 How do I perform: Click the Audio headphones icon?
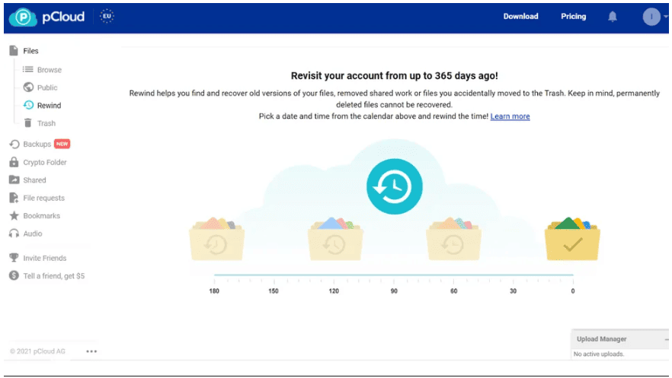pyautogui.click(x=14, y=233)
